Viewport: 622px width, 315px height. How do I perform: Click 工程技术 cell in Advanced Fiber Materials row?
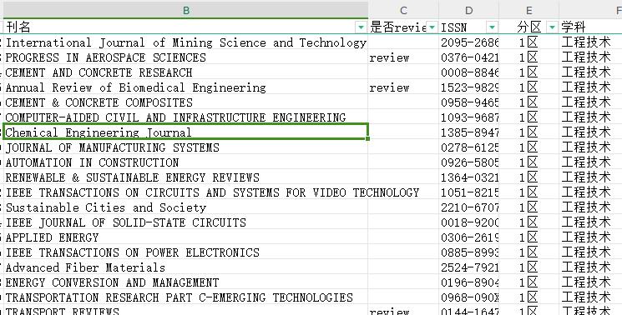[590, 267]
